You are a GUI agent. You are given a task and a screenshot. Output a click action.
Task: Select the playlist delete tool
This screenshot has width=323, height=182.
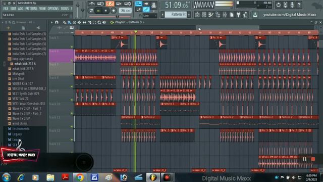(x=74, y=22)
